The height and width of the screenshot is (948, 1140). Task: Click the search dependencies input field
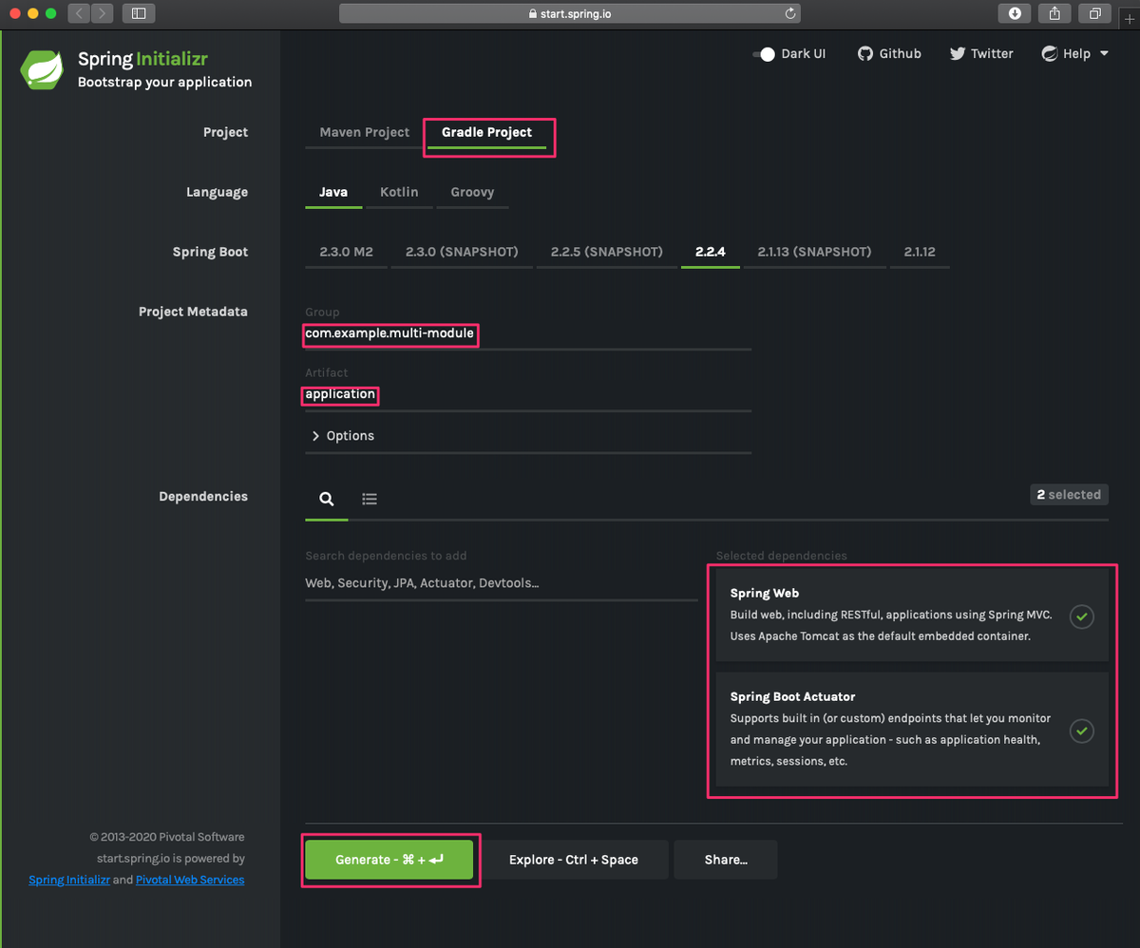[501, 583]
